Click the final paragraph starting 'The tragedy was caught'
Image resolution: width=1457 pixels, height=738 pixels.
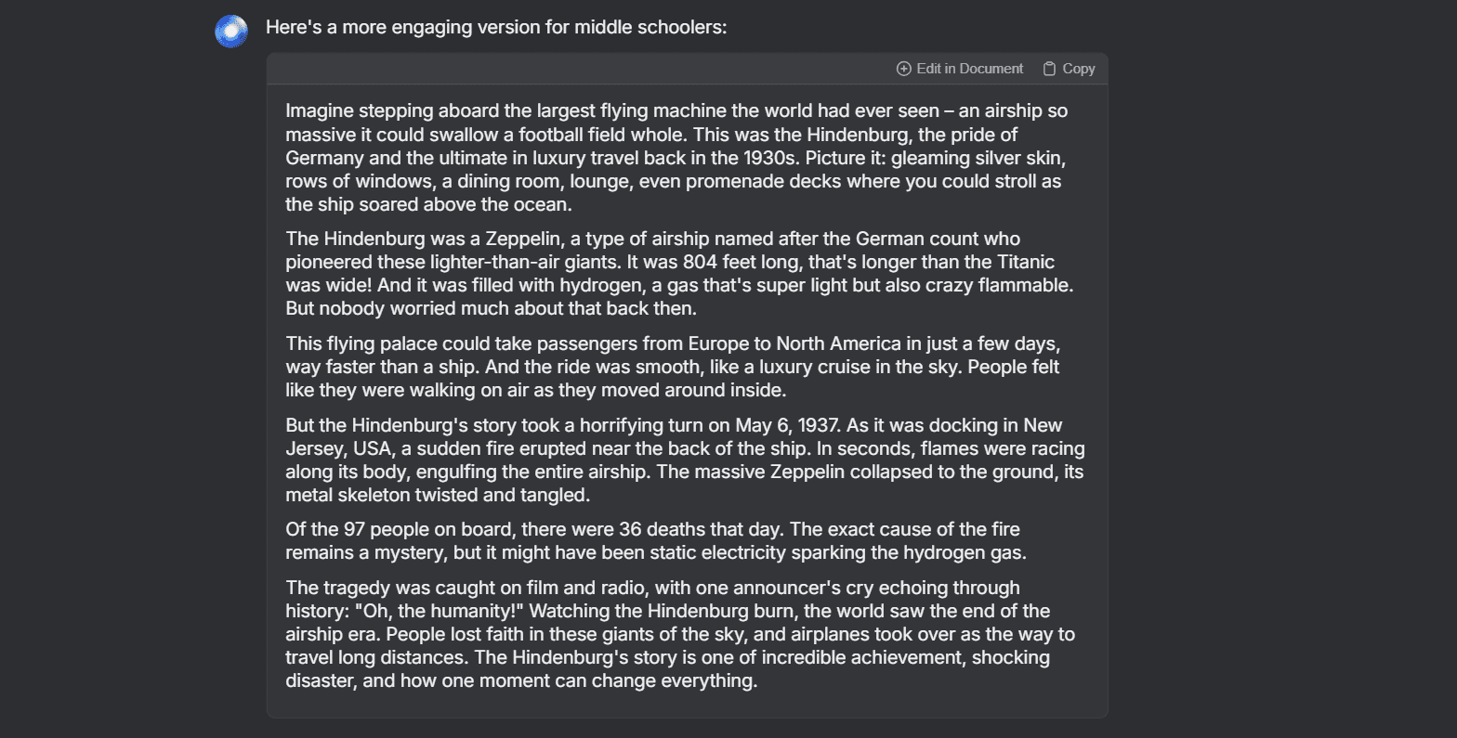pos(680,634)
